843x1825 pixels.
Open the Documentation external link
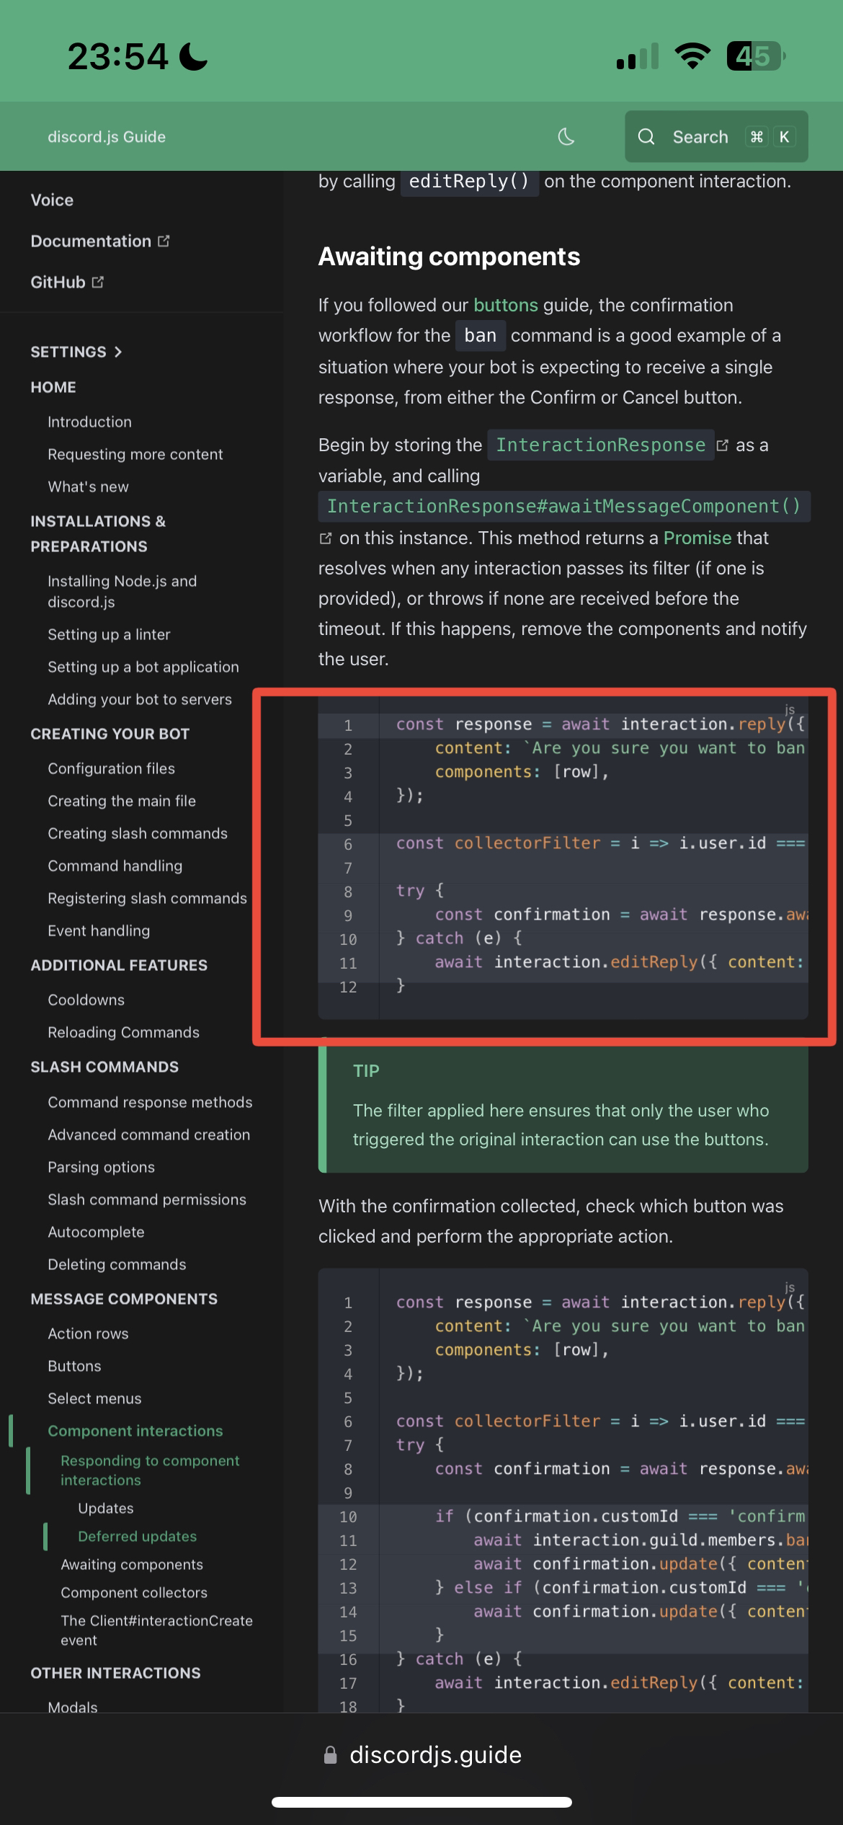pyautogui.click(x=99, y=241)
